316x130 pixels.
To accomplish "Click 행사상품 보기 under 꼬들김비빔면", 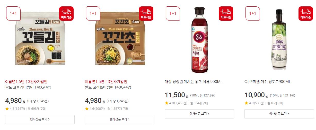I will 40,119.
